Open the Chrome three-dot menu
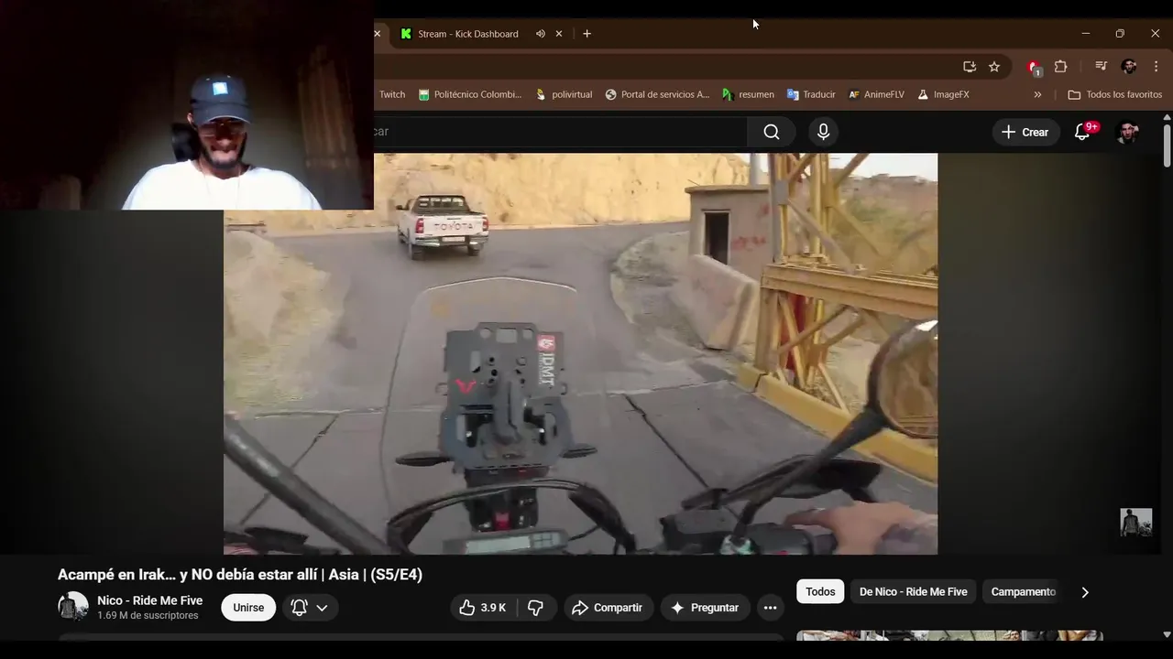 pyautogui.click(x=1155, y=67)
